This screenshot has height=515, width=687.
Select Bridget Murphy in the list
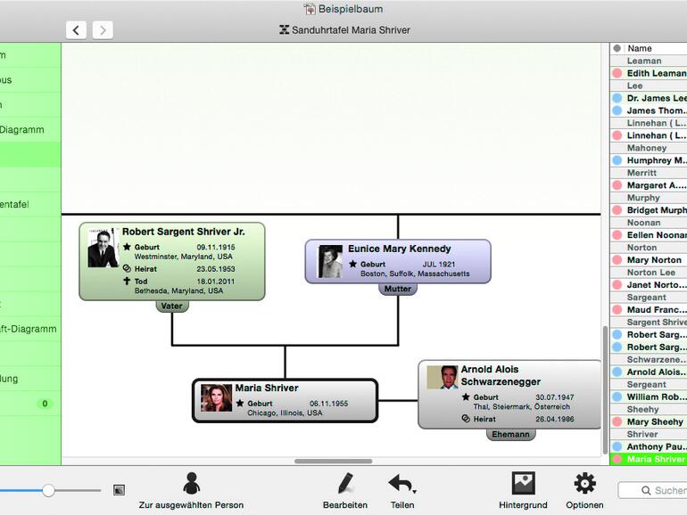point(649,210)
